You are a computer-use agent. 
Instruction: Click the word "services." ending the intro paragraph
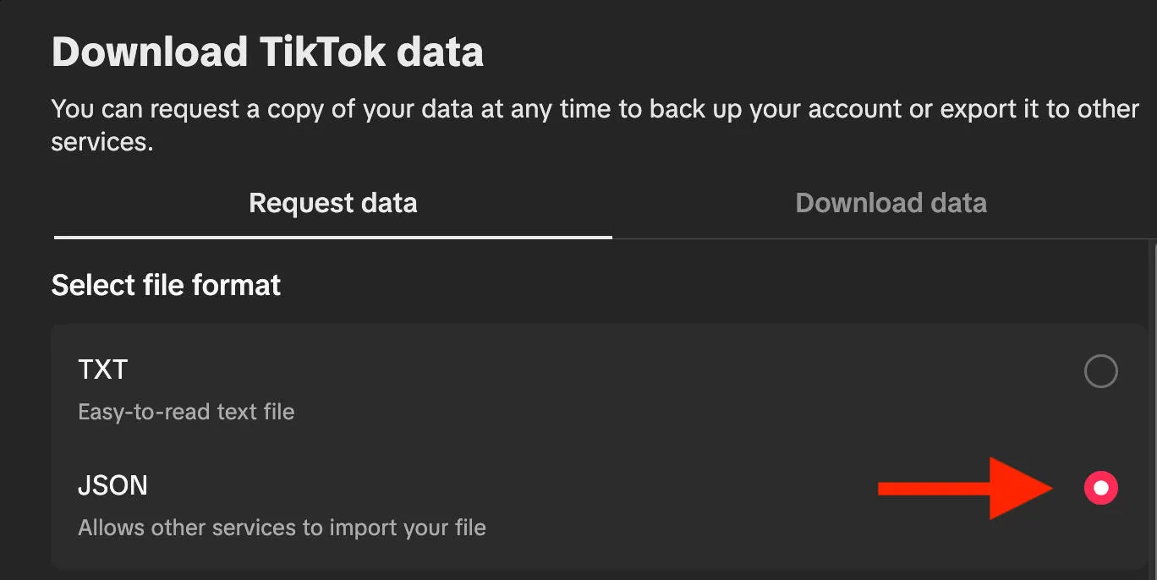point(101,142)
